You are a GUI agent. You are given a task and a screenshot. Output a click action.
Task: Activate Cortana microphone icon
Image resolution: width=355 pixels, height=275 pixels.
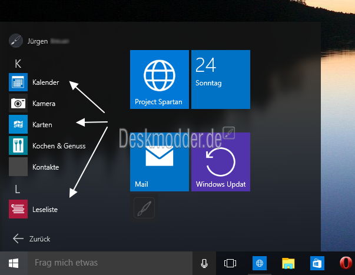tap(204, 263)
